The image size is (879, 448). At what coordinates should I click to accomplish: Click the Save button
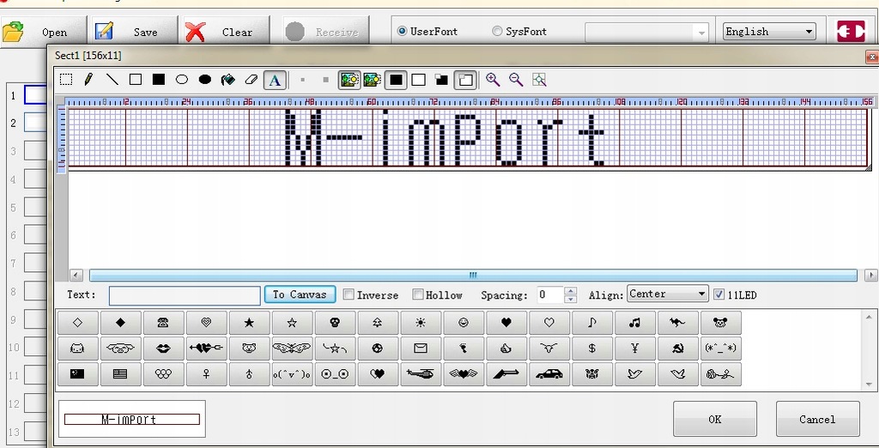[x=135, y=32]
